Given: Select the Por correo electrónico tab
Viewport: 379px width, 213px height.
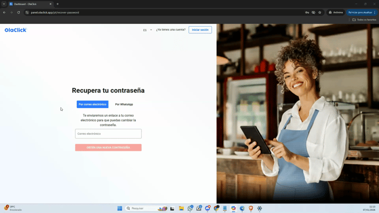Looking at the screenshot, I should click(x=92, y=104).
